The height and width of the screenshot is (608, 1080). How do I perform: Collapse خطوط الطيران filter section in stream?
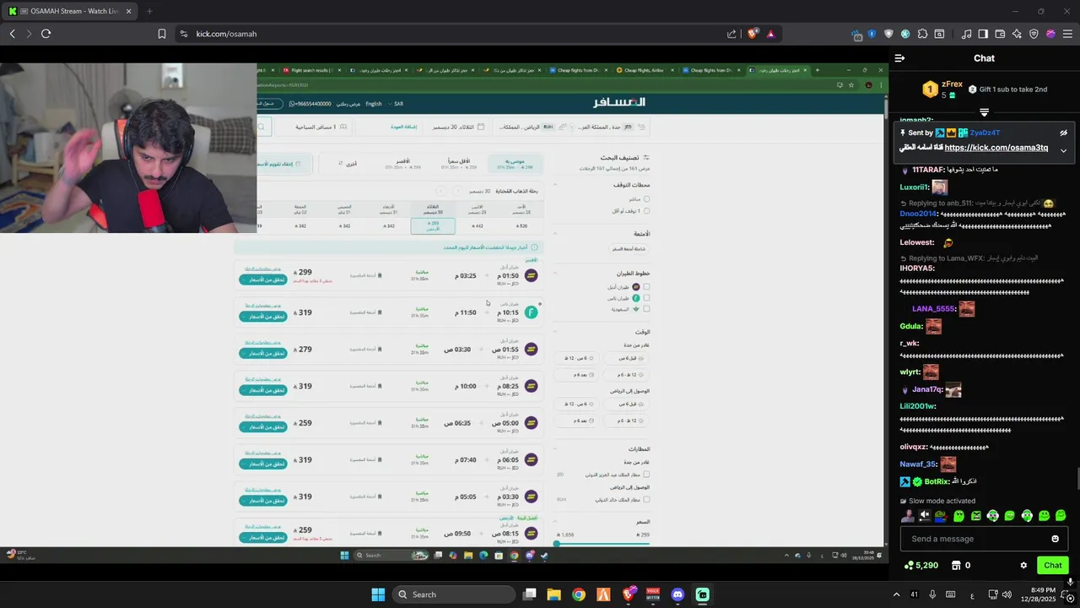(555, 273)
